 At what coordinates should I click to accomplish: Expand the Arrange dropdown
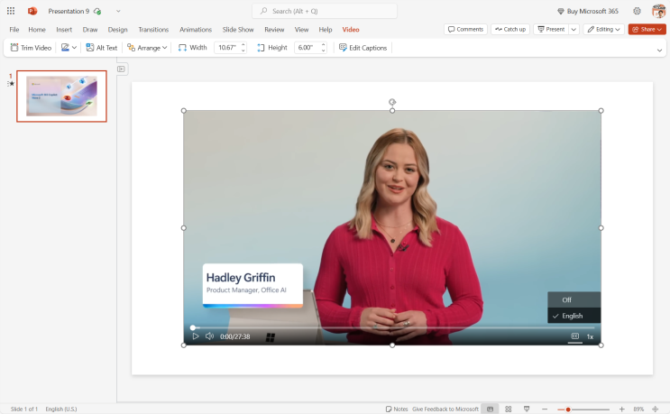click(x=147, y=48)
